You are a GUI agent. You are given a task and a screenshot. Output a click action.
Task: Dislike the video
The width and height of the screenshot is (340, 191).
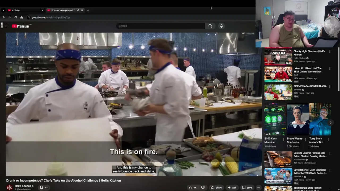[203, 188]
